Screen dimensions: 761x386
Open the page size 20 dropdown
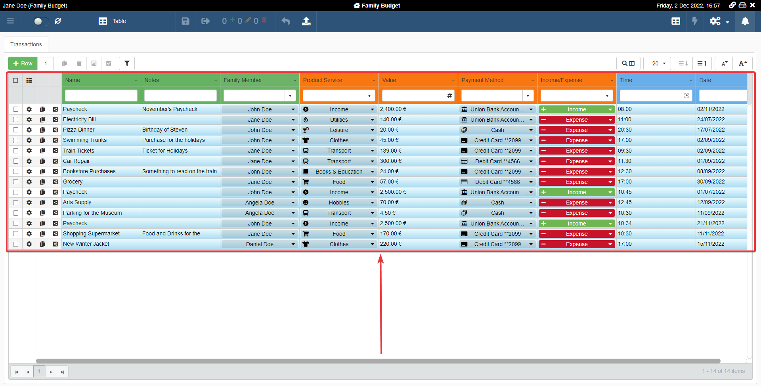point(657,63)
